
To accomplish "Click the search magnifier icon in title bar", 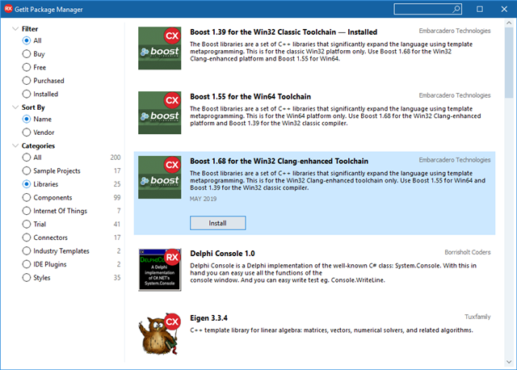I will point(456,9).
